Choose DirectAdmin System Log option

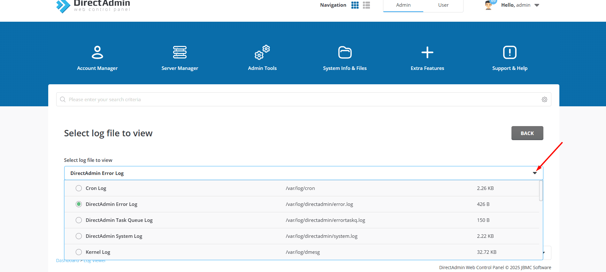coord(114,236)
